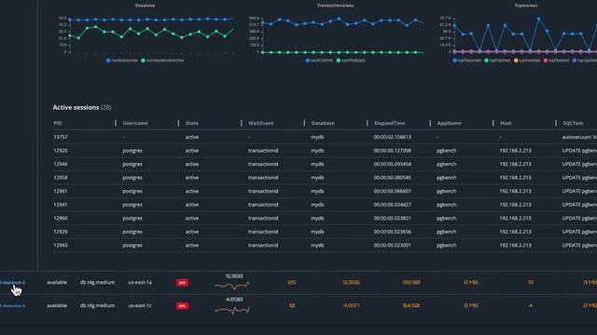
Task: Click the available status in the us-east-1c row
Action: click(57, 306)
